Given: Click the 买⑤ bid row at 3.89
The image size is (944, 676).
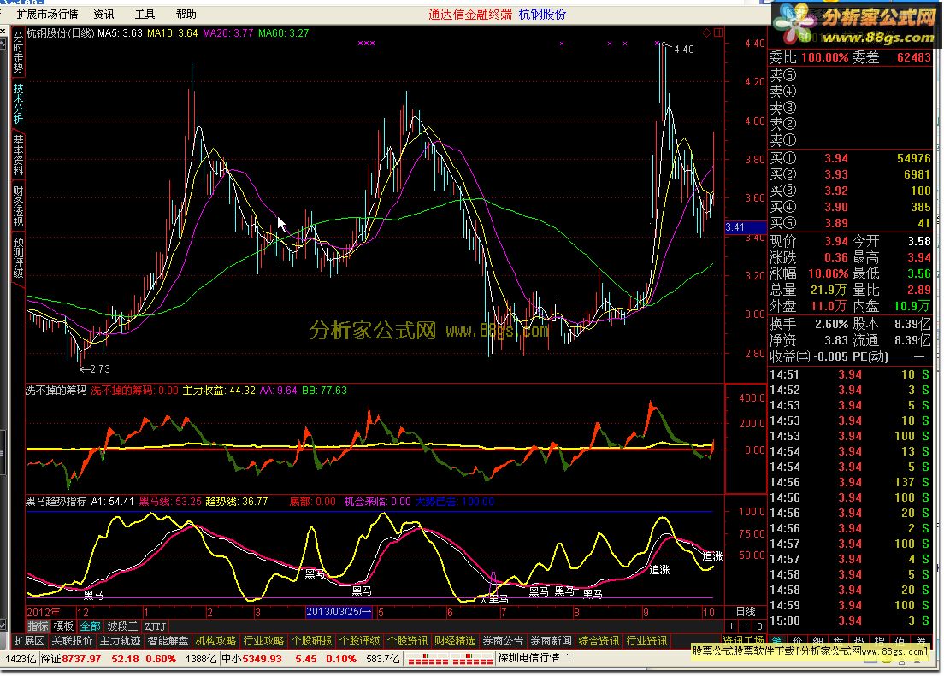Looking at the screenshot, I should coord(850,223).
